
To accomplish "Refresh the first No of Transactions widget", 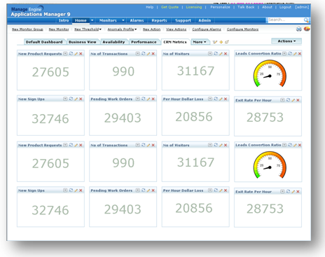I will click(144, 53).
